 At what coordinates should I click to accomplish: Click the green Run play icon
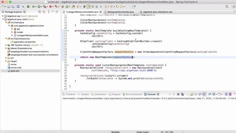(39, 7)
